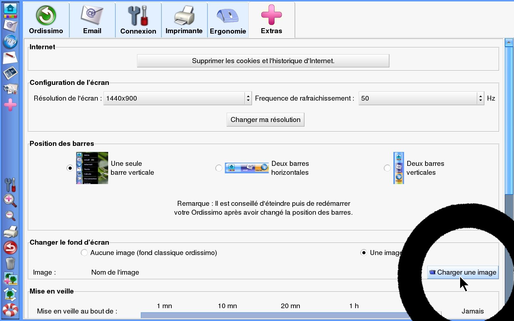Open the trash bin icon
The height and width of the screenshot is (321, 514).
(x=10, y=263)
